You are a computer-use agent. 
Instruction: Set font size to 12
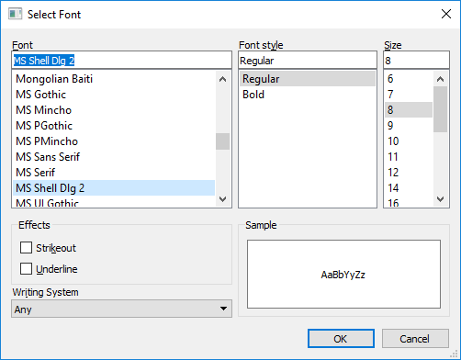tap(409, 173)
